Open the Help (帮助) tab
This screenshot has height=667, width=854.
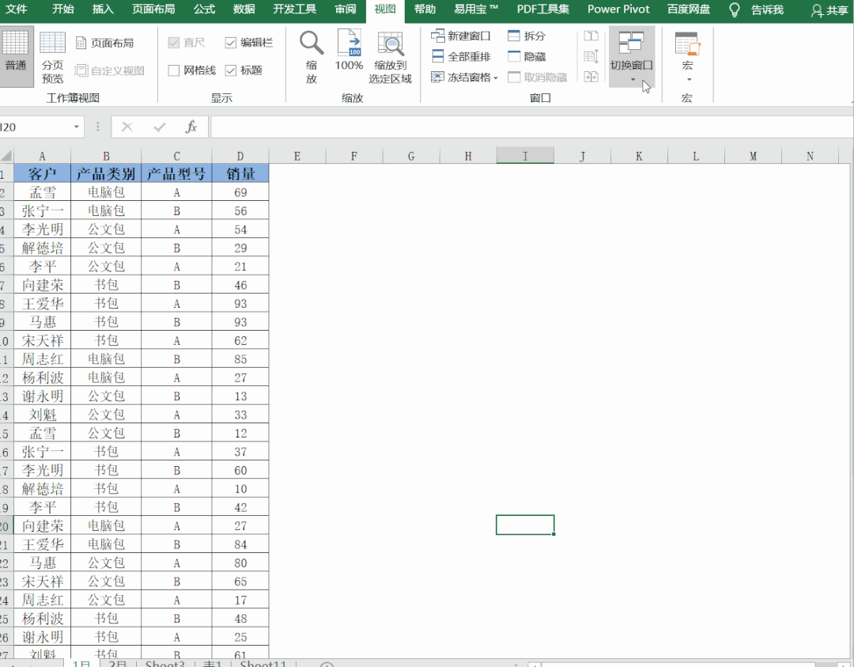click(x=425, y=9)
